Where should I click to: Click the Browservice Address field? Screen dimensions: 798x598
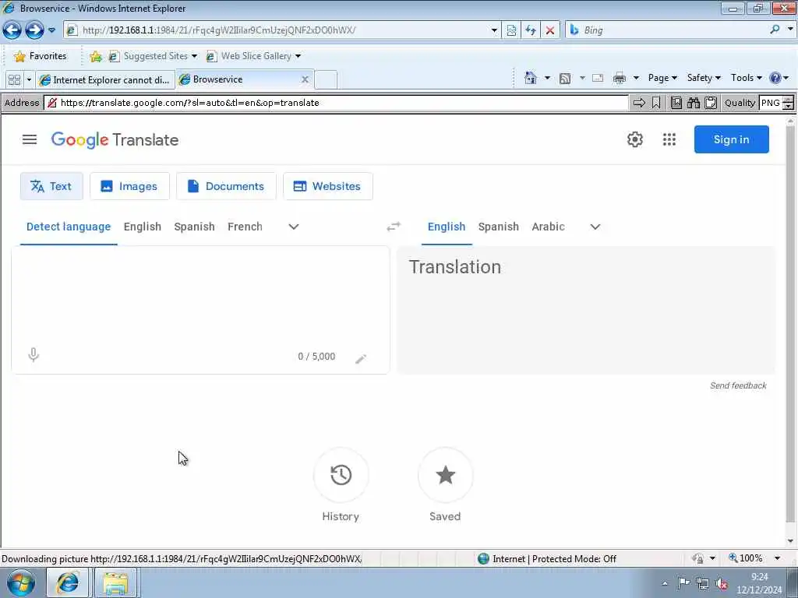(x=336, y=103)
